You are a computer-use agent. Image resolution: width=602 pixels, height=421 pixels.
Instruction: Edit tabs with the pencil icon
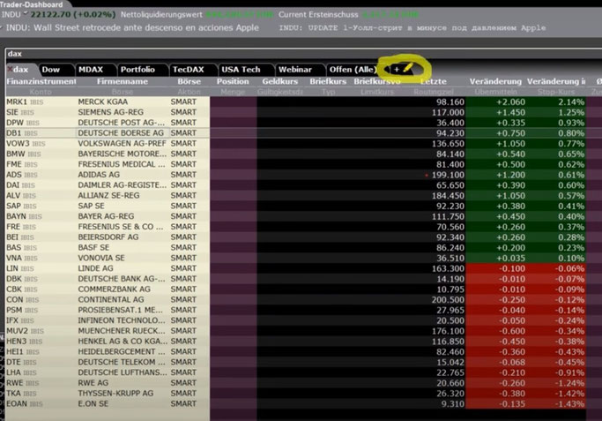coord(407,69)
